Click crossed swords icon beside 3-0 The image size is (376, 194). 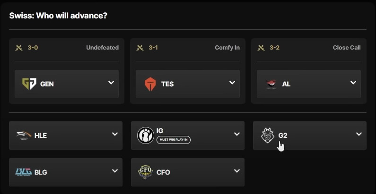pos(19,48)
